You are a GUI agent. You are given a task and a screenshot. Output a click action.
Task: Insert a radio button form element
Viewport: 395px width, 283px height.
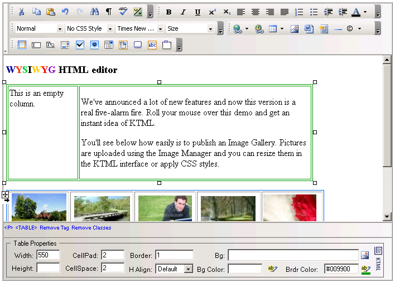pos(94,45)
